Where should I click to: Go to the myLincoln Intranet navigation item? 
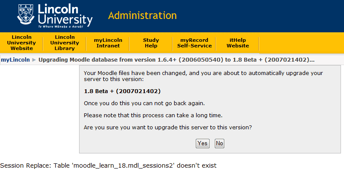[108, 43]
